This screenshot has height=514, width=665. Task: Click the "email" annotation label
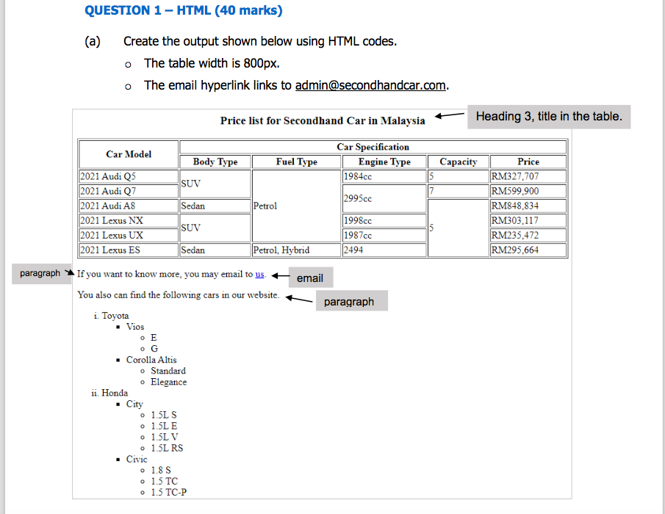310,278
